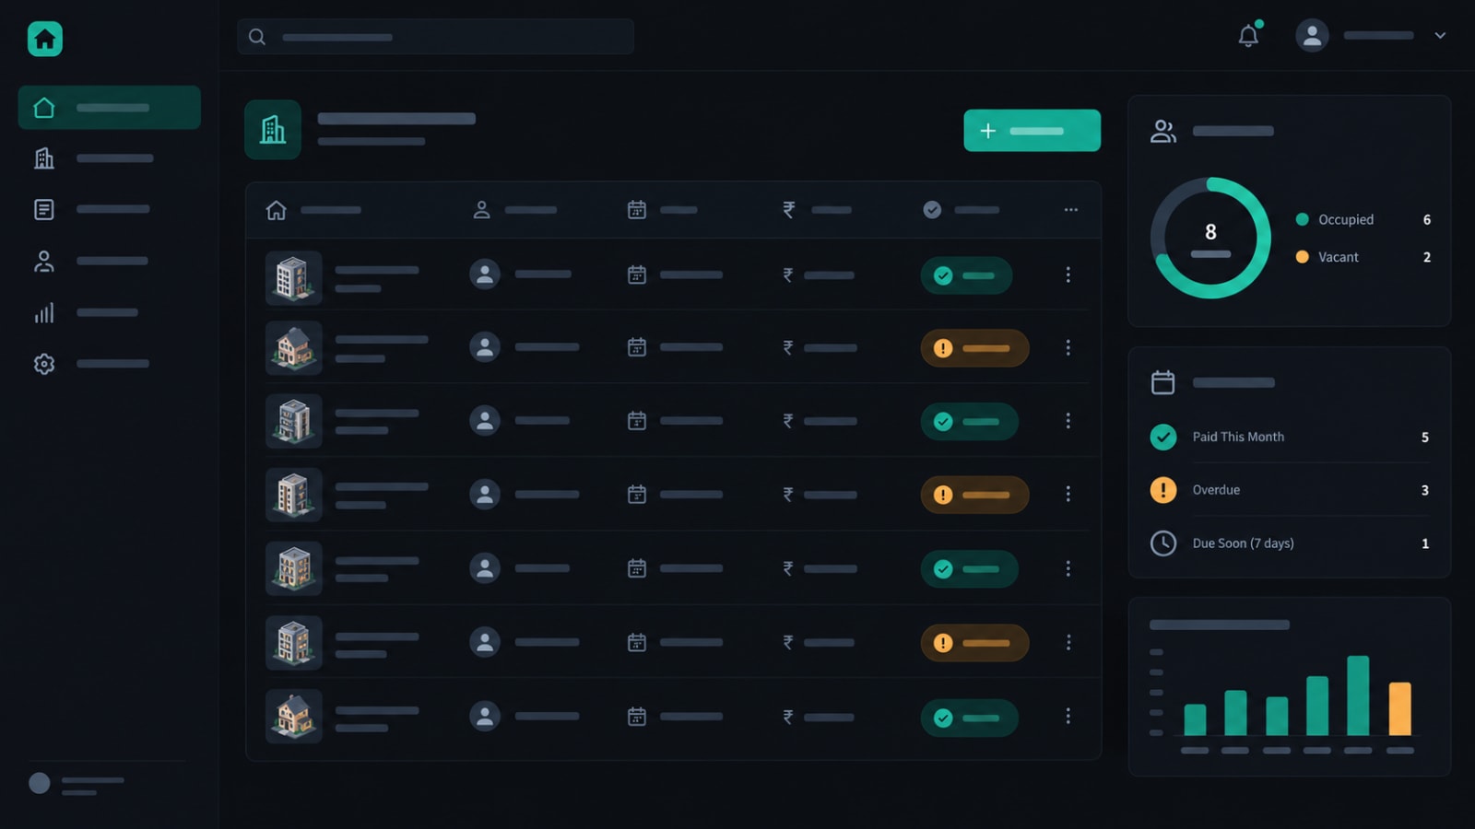Toggle the orange overdue badge in the fourth row

click(974, 495)
